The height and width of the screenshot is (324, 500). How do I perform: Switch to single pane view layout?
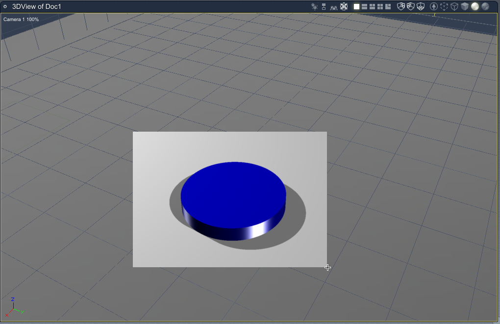356,7
